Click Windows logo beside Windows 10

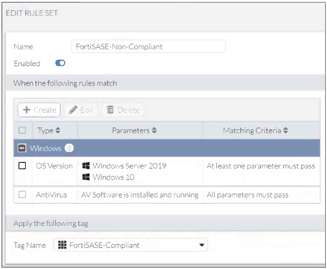[x=86, y=177]
